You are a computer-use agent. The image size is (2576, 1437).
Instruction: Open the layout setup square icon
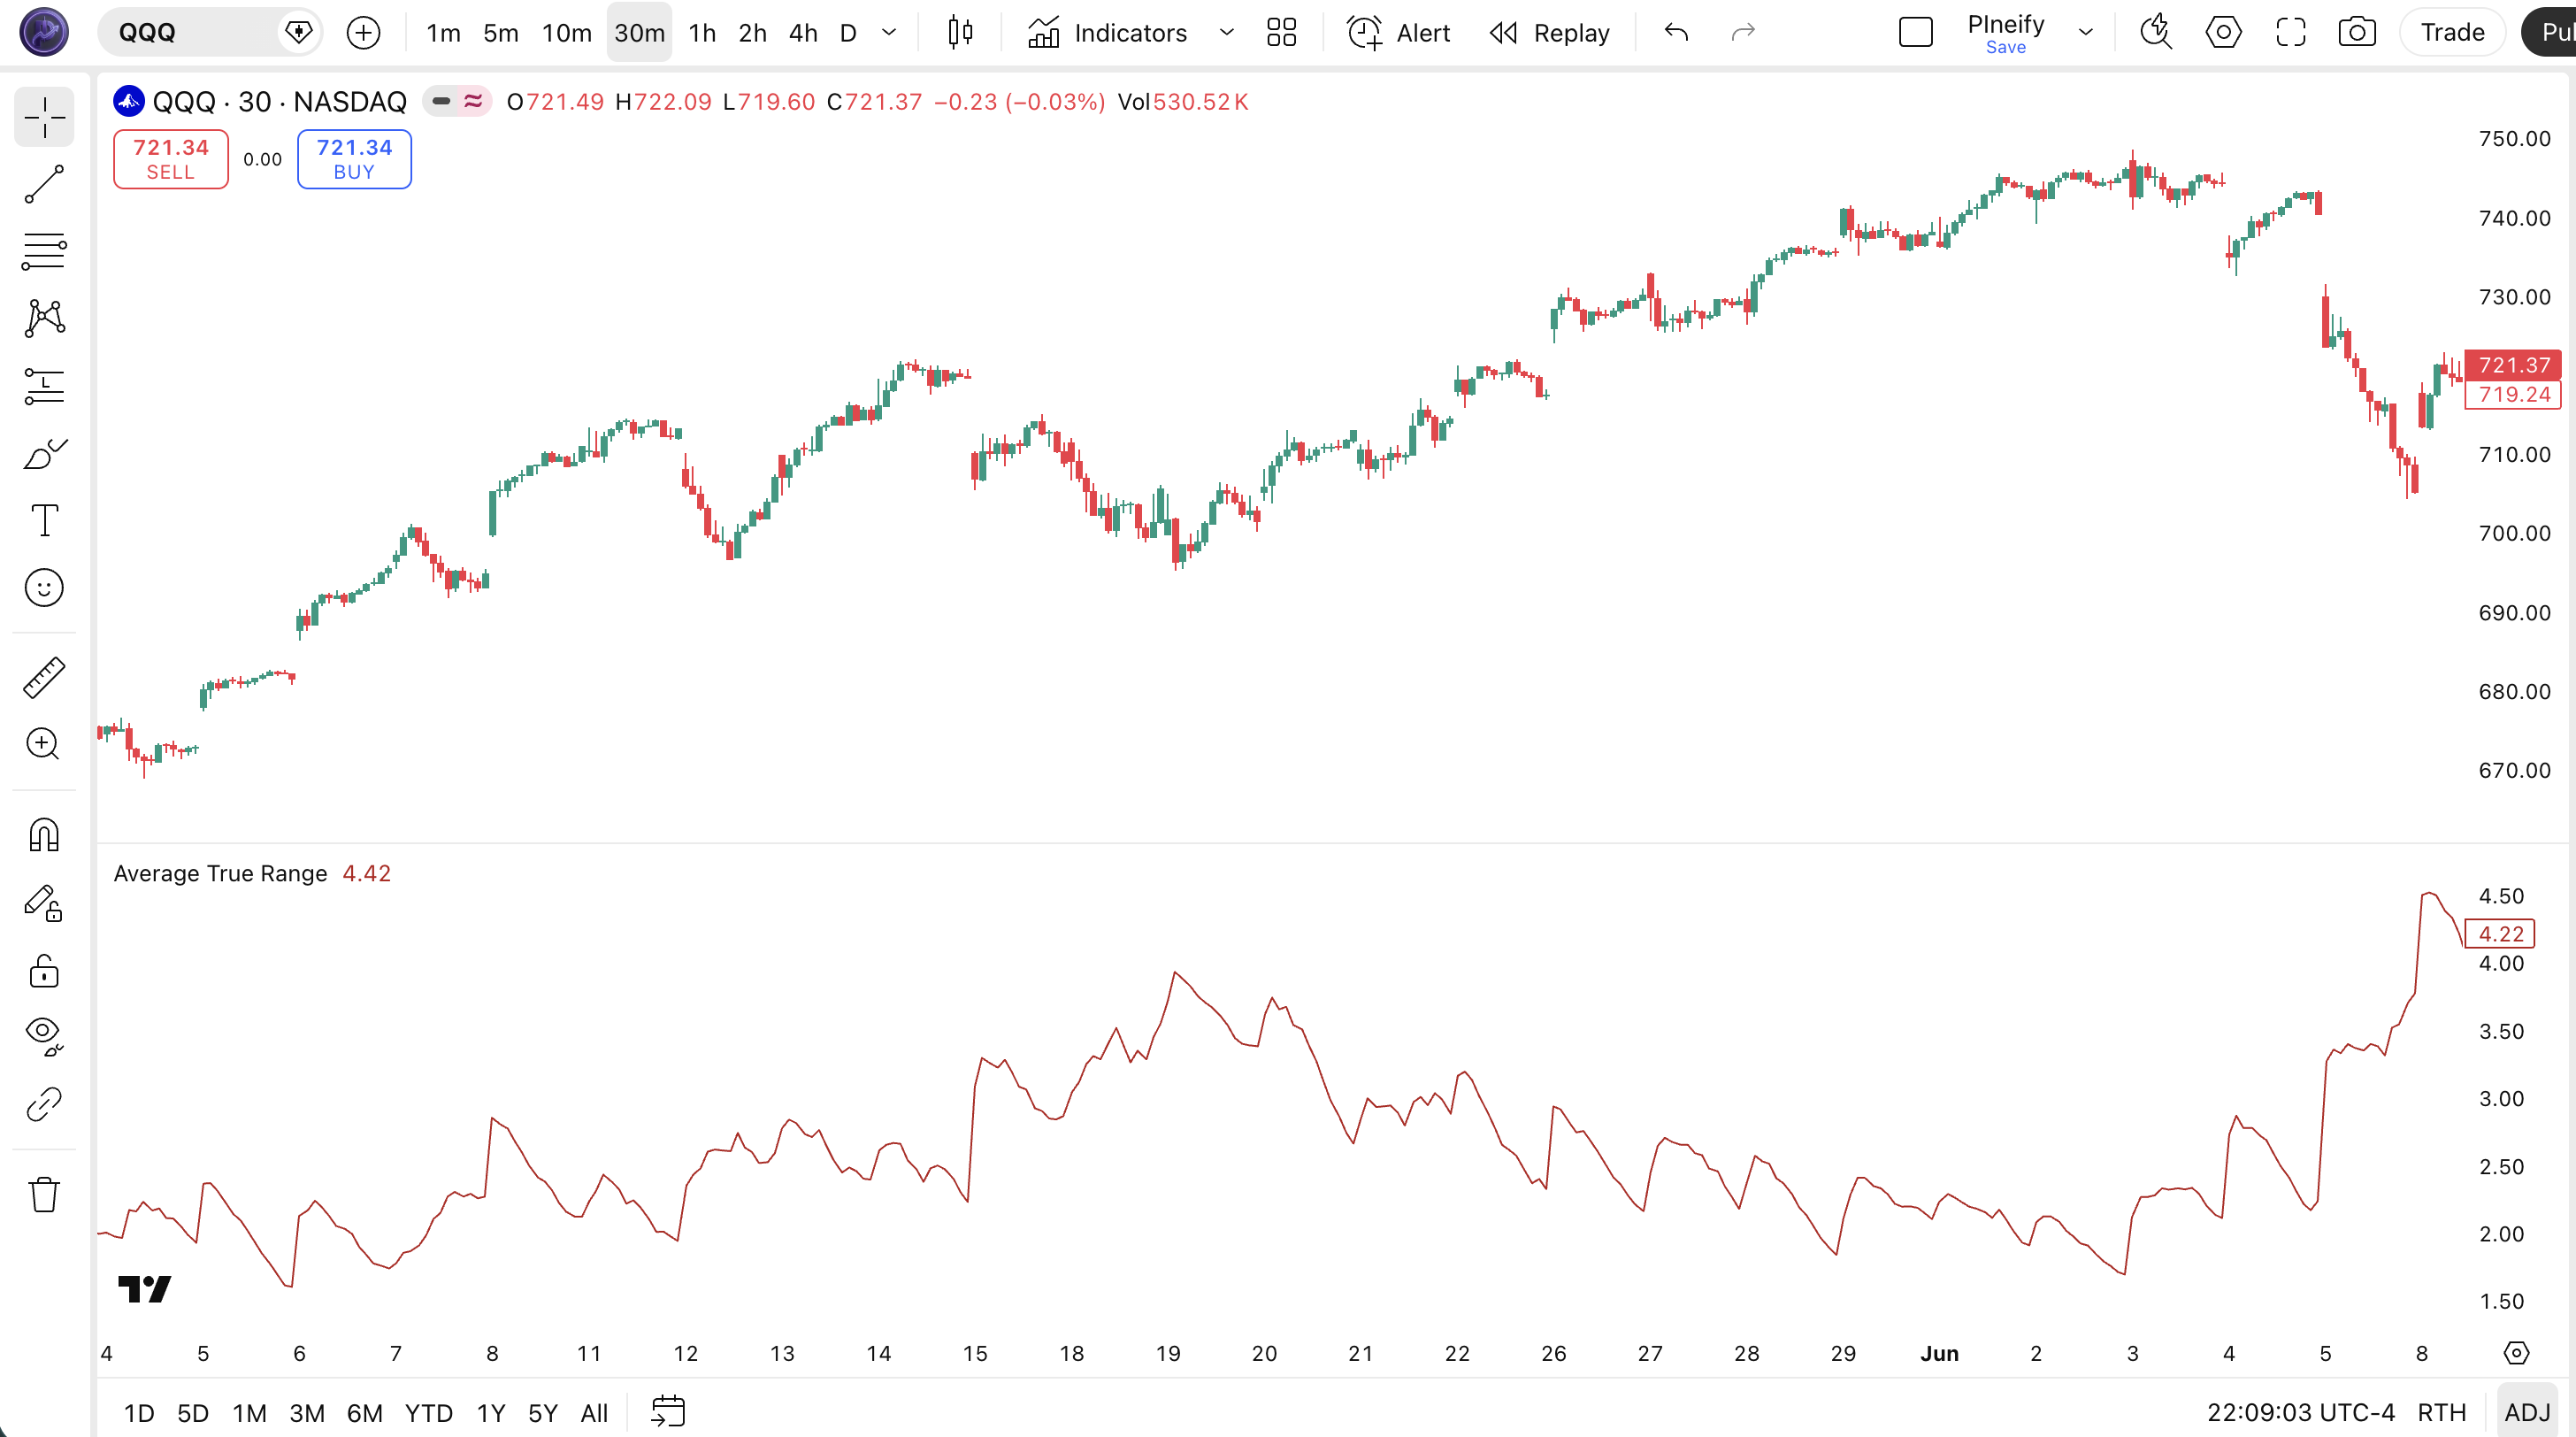click(x=1916, y=33)
